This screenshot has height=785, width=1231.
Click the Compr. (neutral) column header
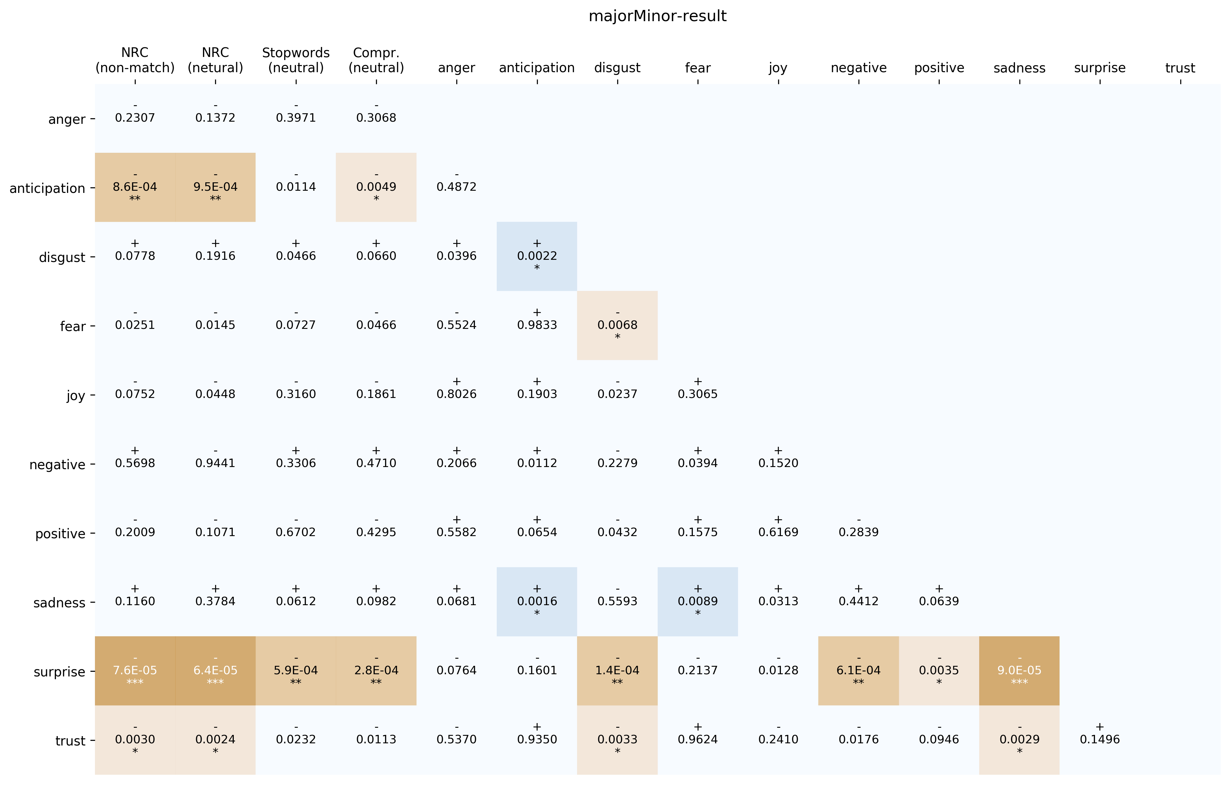376,60
